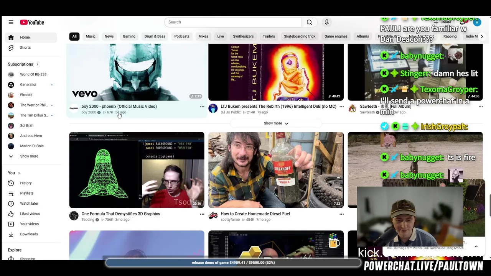Open Your videos page
The width and height of the screenshot is (491, 276).
(x=31, y=224)
